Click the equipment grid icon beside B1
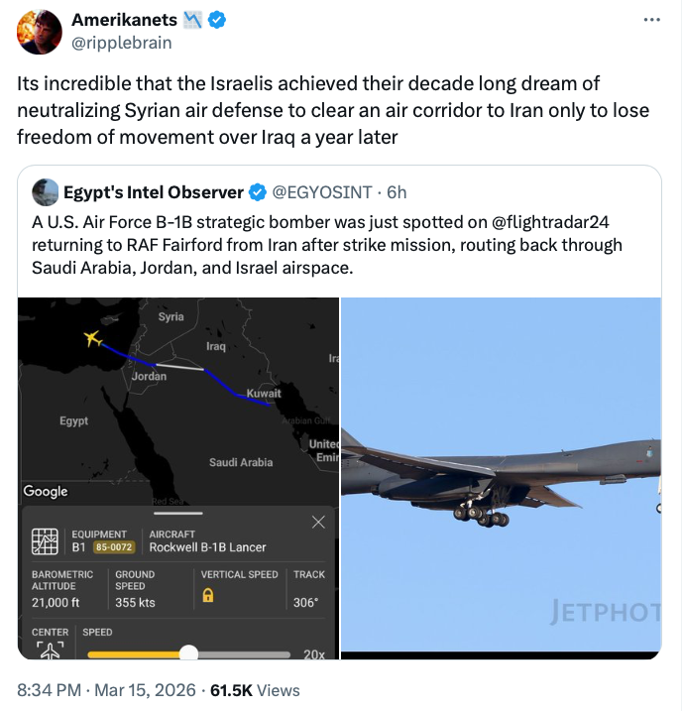Viewport: 684px width, 711px height. tap(45, 541)
